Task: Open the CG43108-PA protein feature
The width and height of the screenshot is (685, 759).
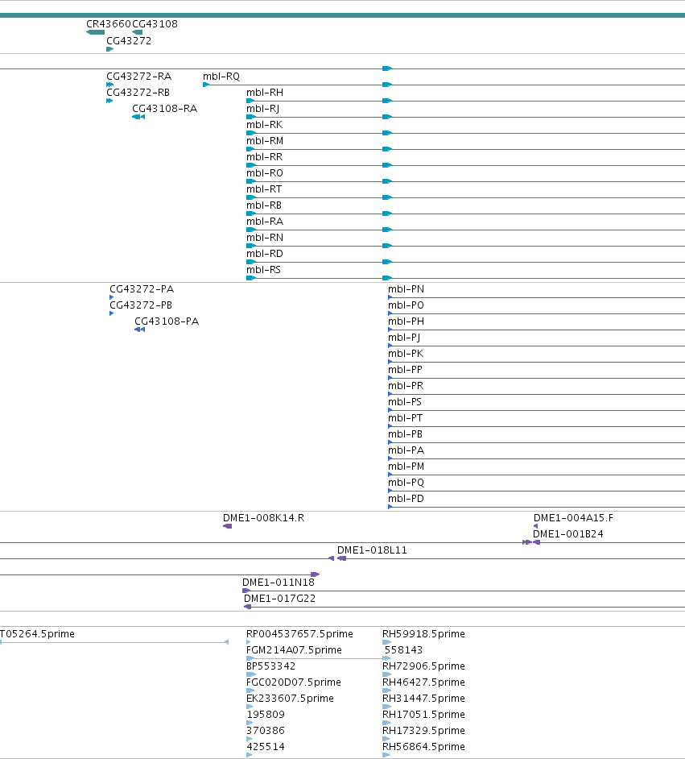Action: click(167, 321)
